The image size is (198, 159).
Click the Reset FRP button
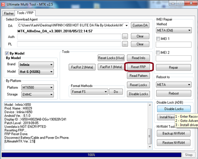point(138,67)
